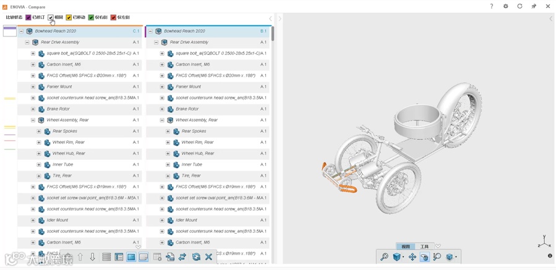Select the pan four-arrow icon

tap(413, 257)
